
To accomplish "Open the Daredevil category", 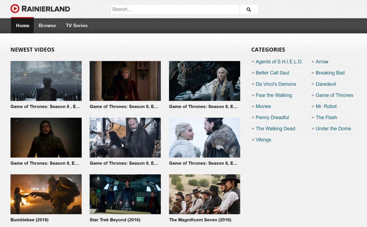I will 326,84.
